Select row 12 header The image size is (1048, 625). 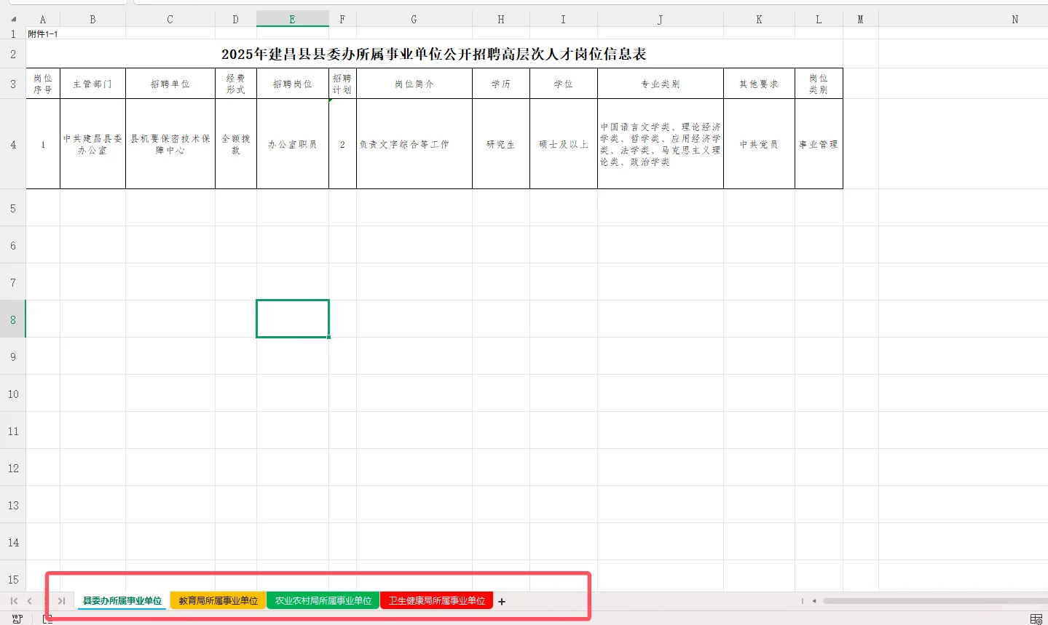pos(13,468)
